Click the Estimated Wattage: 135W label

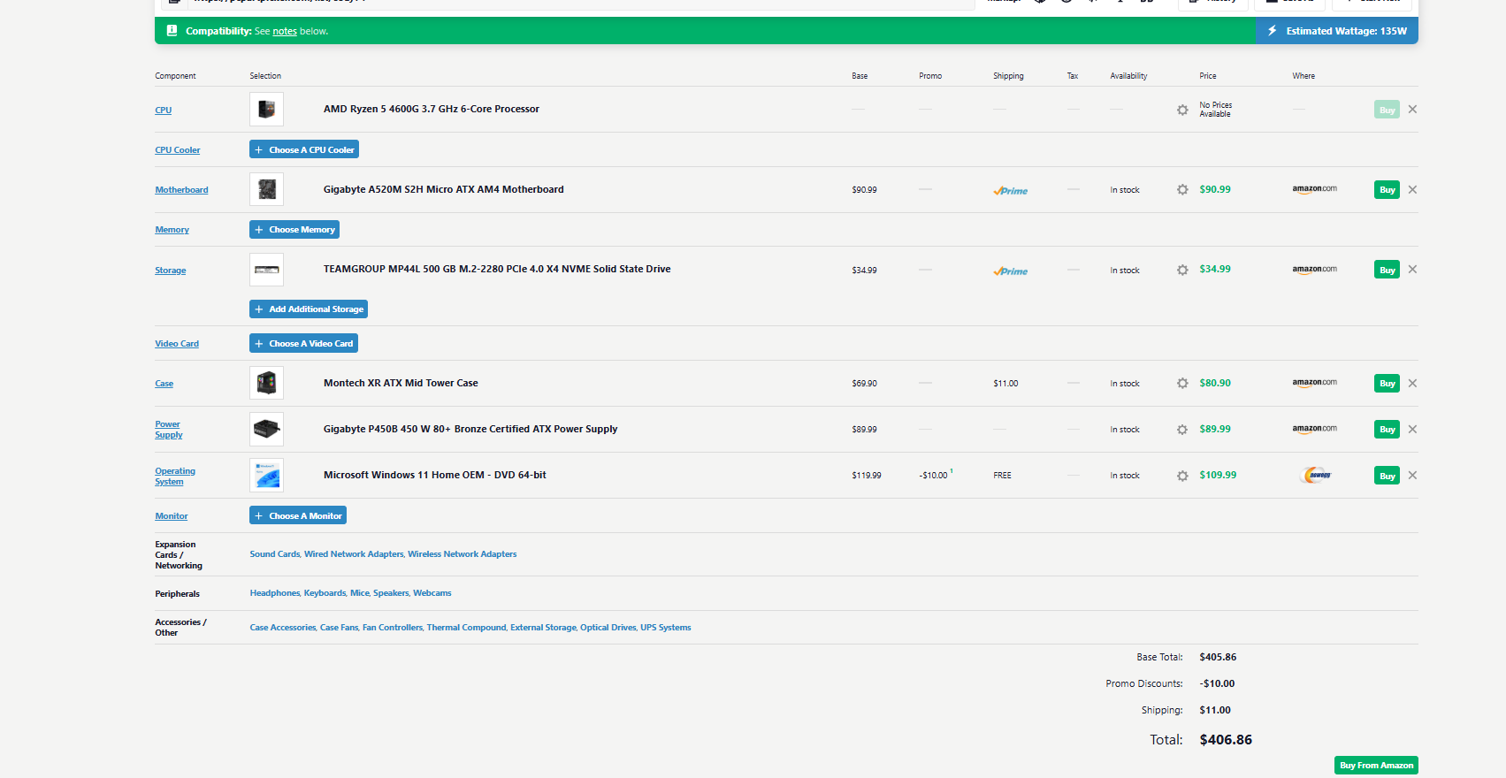pyautogui.click(x=1347, y=31)
